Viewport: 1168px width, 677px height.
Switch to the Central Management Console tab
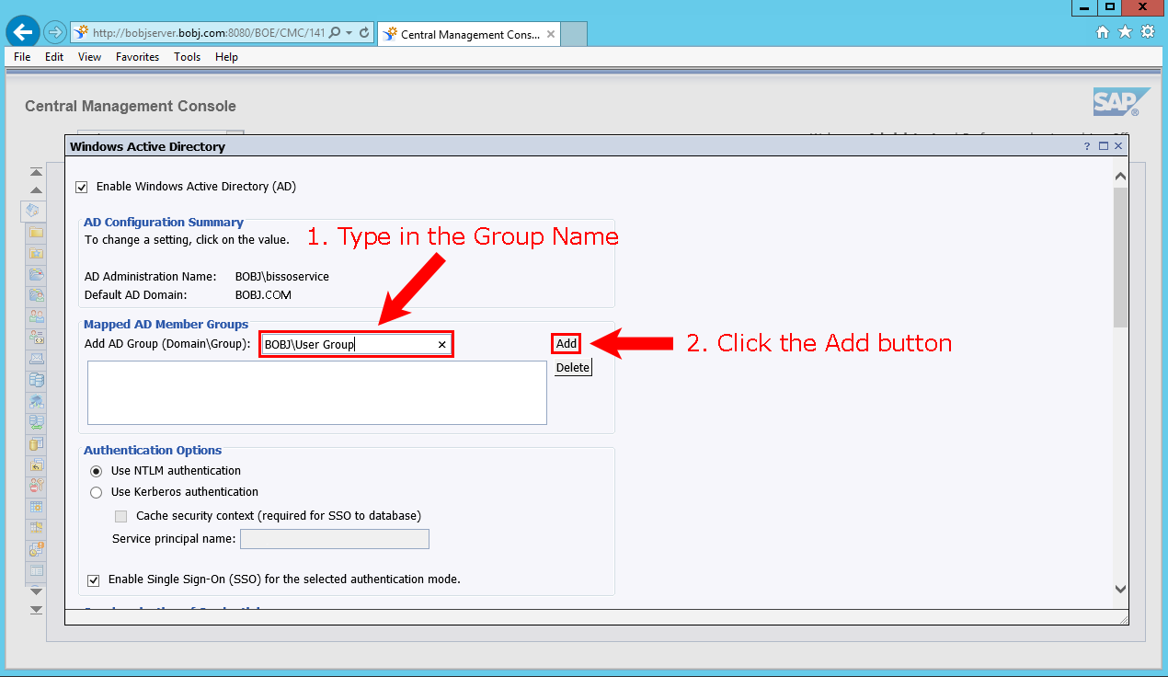tap(469, 34)
